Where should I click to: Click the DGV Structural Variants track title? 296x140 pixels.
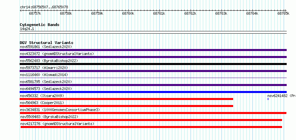pos(47,43)
